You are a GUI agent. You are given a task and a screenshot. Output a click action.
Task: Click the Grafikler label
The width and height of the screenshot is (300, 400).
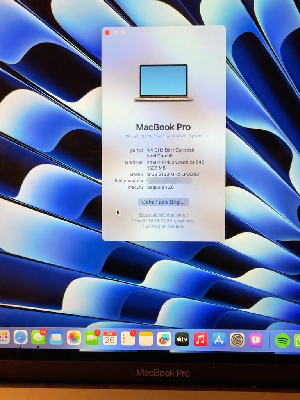134,162
